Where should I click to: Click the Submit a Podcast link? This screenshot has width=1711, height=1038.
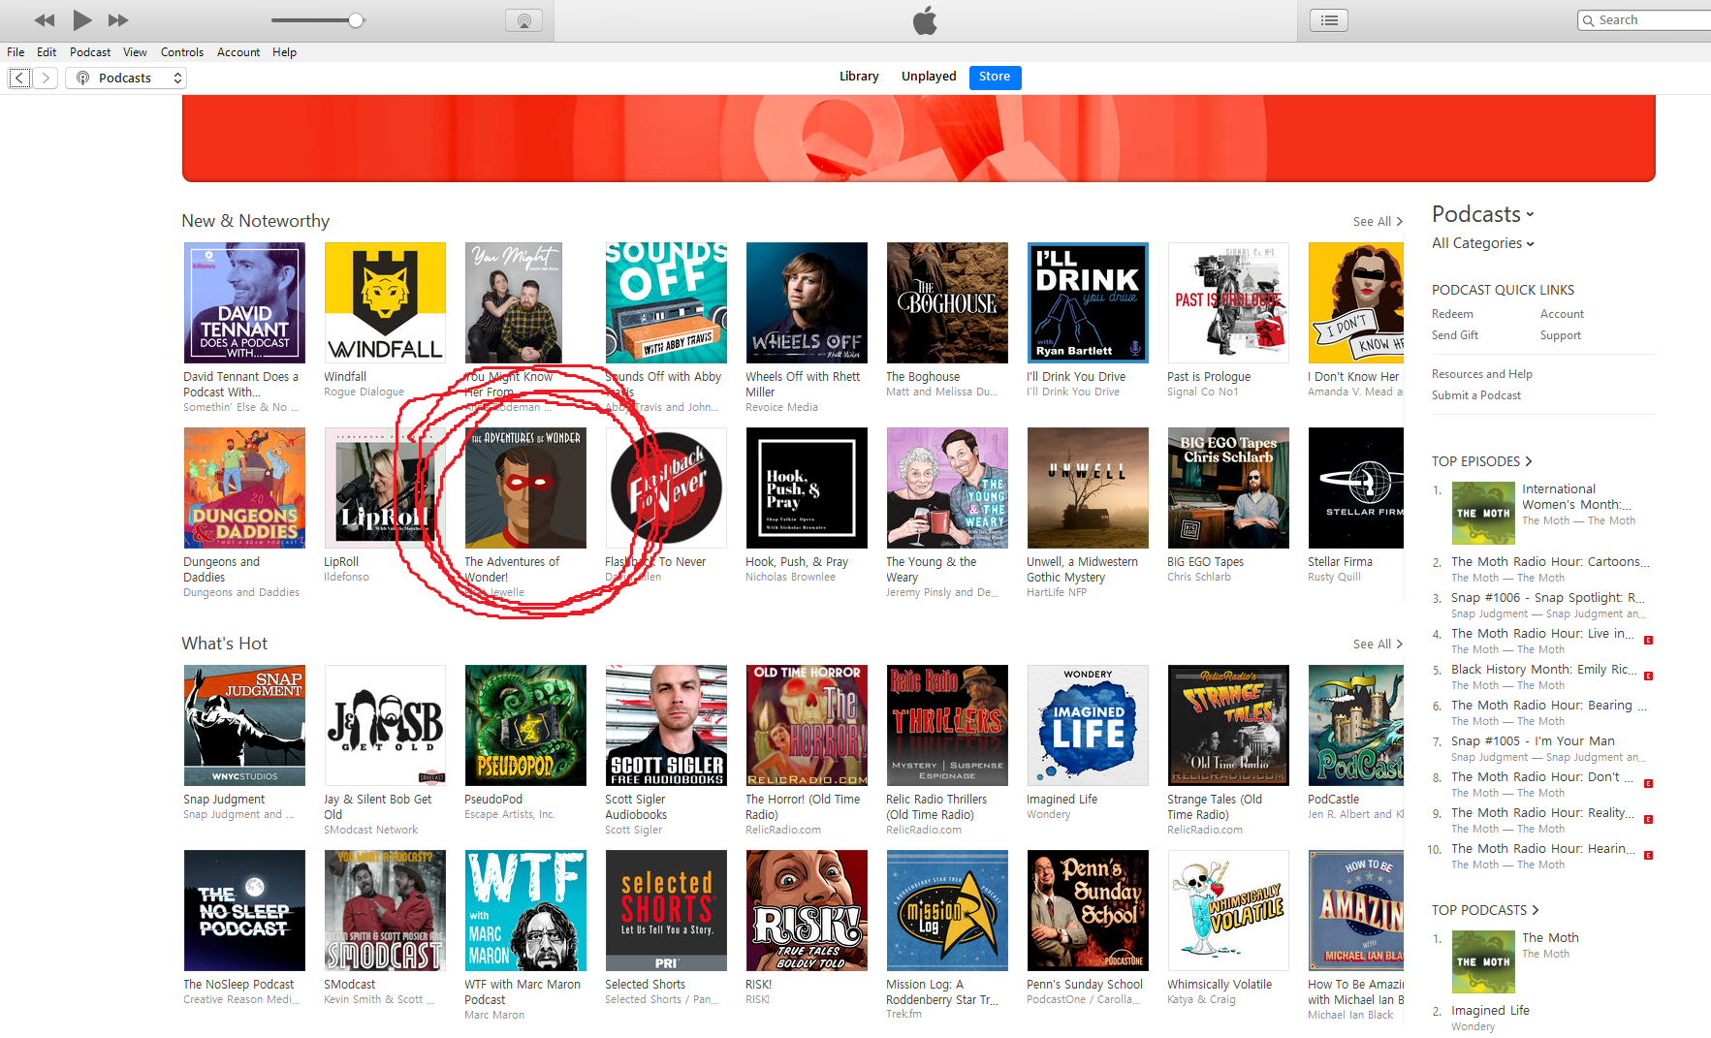[1476, 395]
